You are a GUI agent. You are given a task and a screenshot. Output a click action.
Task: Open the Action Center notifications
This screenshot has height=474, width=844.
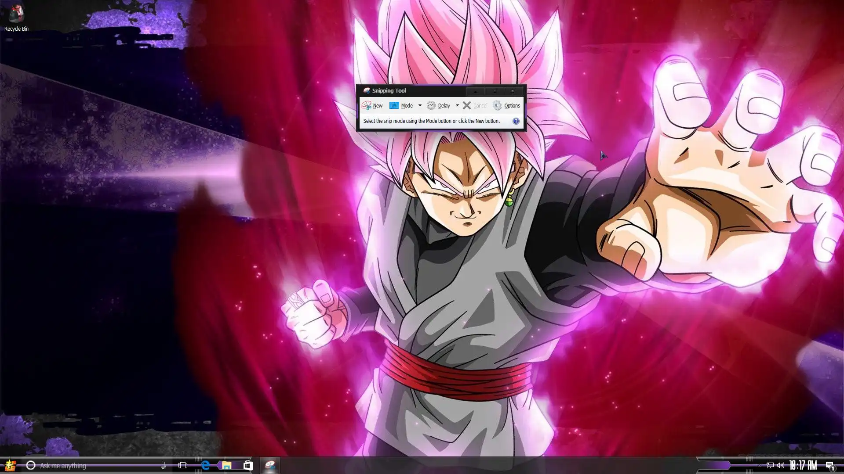[x=830, y=465]
